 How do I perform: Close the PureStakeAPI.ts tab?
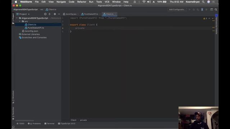[x=100, y=14]
